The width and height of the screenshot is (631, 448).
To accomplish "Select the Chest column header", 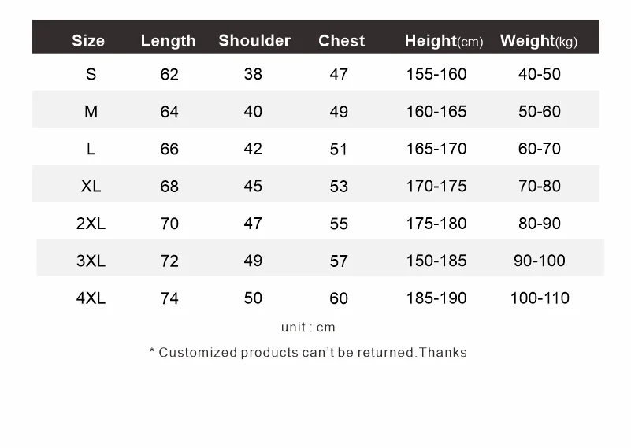I will (x=342, y=40).
